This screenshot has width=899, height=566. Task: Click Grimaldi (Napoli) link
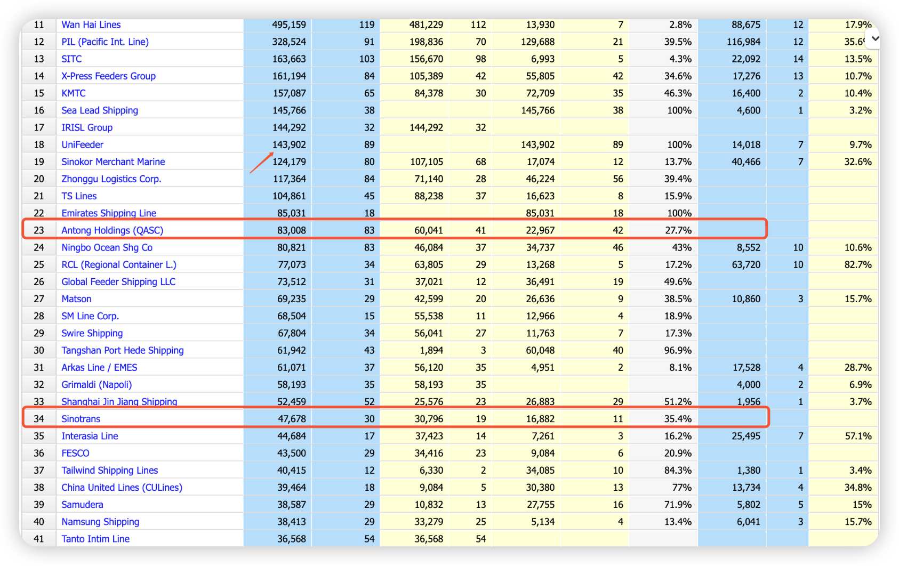(x=97, y=384)
